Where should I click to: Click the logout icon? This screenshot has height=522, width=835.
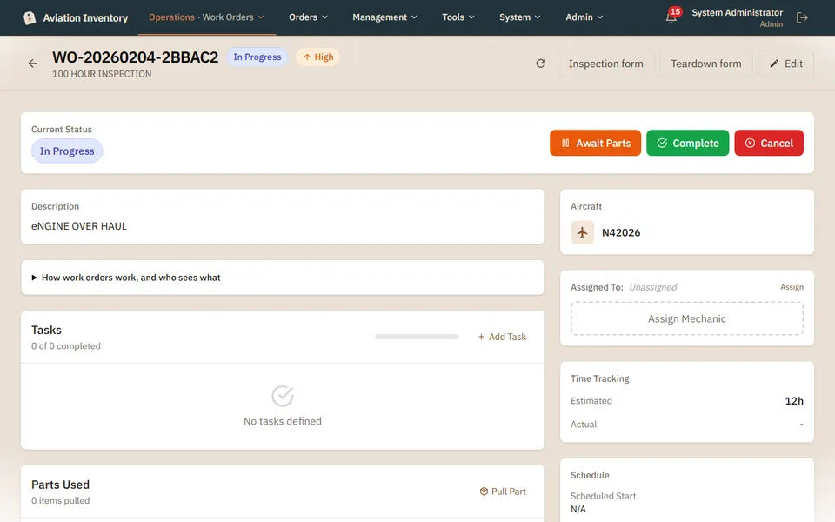(802, 17)
